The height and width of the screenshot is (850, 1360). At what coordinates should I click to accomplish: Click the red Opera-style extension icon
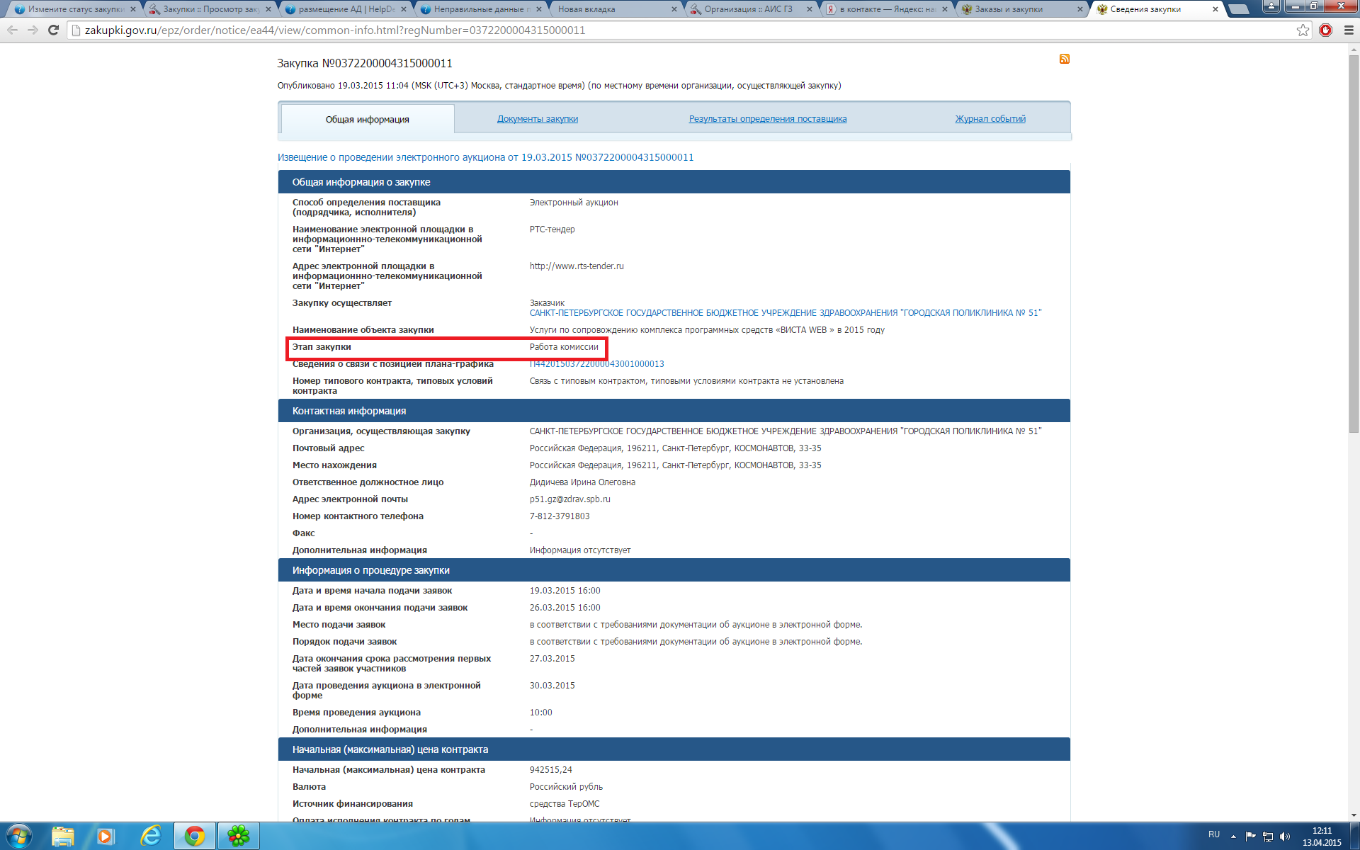pos(1325,30)
